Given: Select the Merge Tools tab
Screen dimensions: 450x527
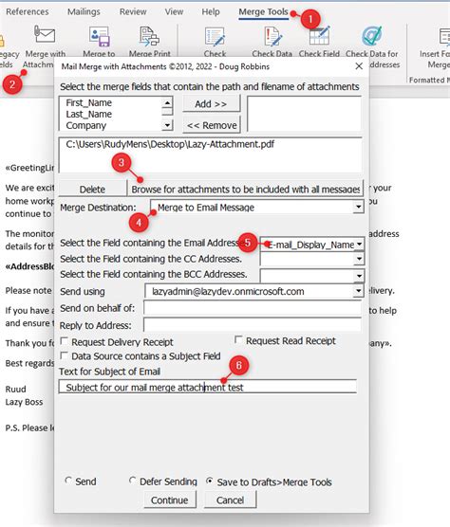Looking at the screenshot, I should (264, 11).
